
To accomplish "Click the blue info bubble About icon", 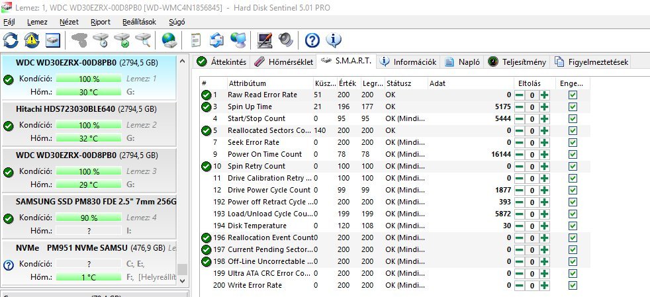I will 334,40.
